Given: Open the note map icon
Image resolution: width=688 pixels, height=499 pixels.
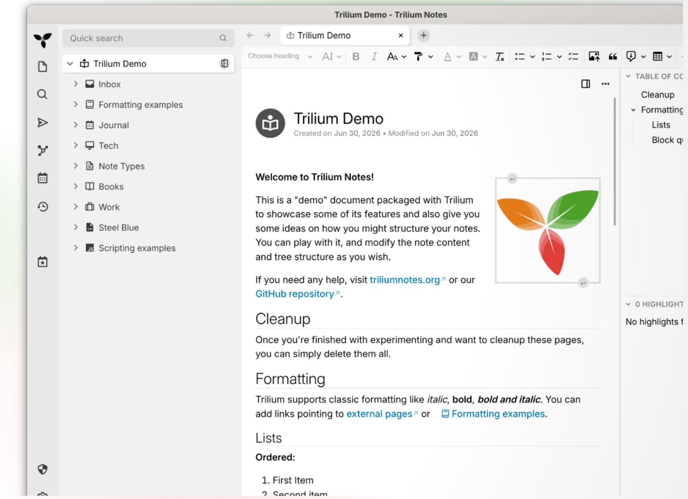Looking at the screenshot, I should click(x=43, y=150).
